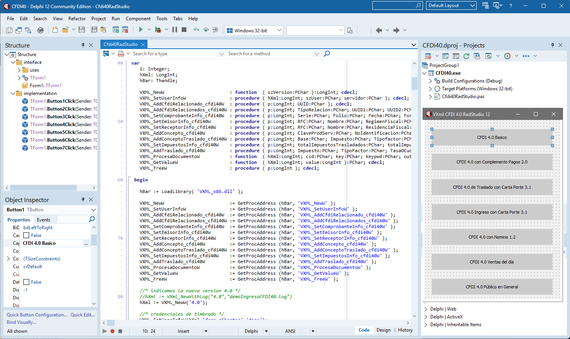Click the Add New Project icon in Projects
The height and width of the screenshot is (339, 570).
[445, 56]
